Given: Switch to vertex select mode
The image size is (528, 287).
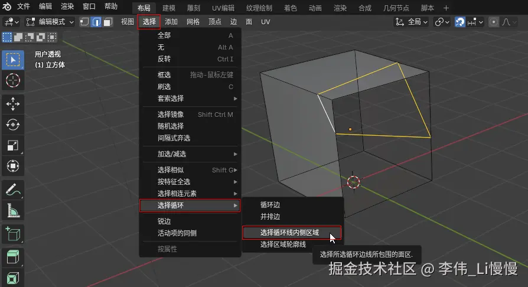Looking at the screenshot, I should pyautogui.click(x=84, y=22).
